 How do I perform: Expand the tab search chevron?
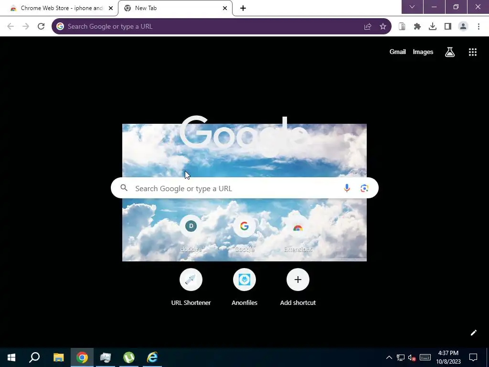412,7
